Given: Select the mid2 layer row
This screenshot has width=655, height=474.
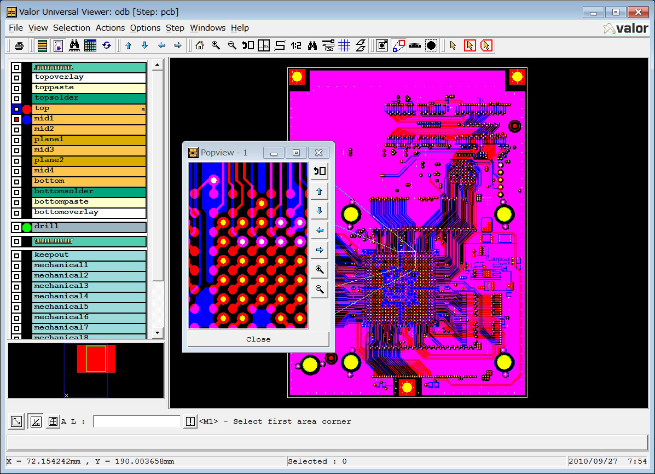Looking at the screenshot, I should point(89,130).
